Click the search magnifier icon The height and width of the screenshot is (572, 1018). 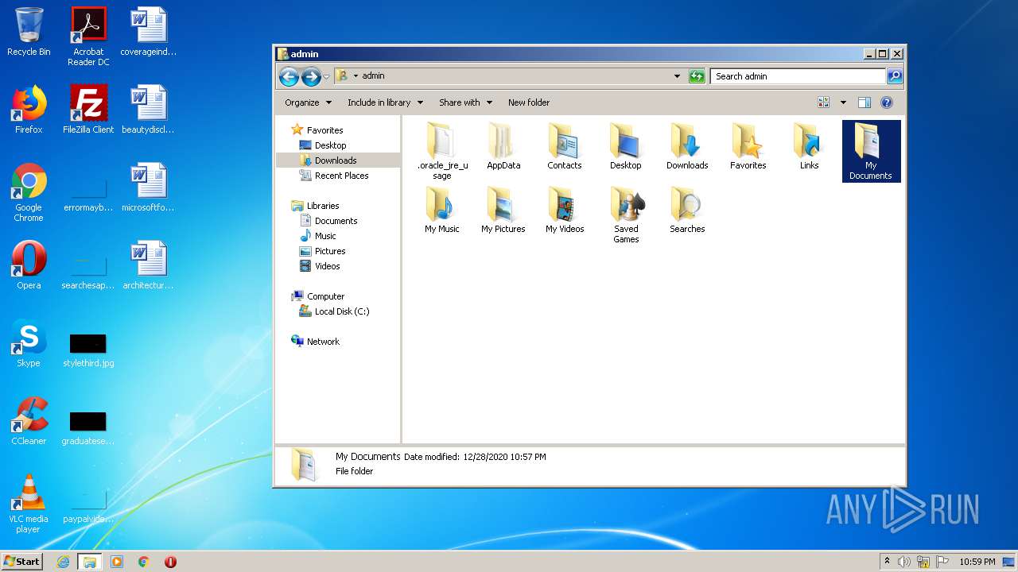[x=895, y=76]
